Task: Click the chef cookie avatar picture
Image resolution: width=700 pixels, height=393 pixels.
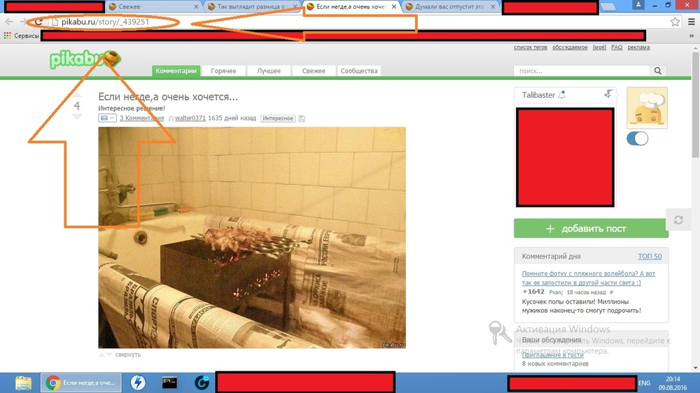Action: pyautogui.click(x=647, y=108)
